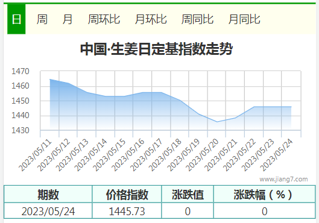Click the chart title 中国·生姜日定基指数走势
The width and height of the screenshot is (319, 223).
pyautogui.click(x=156, y=49)
